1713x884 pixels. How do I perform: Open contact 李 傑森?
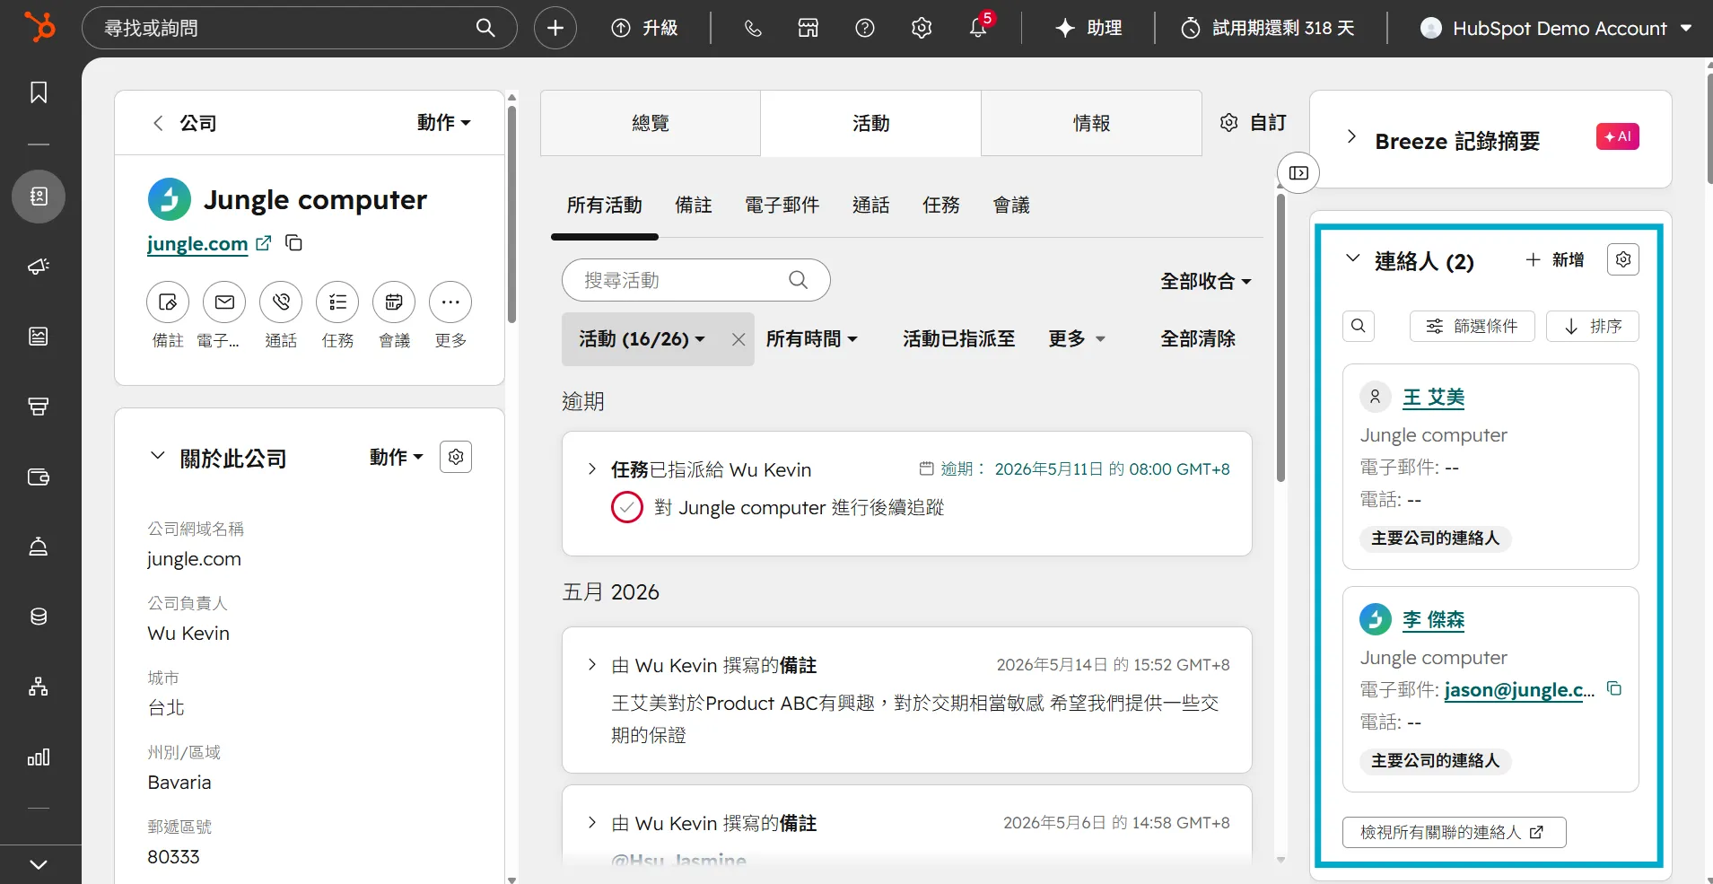[x=1433, y=619]
